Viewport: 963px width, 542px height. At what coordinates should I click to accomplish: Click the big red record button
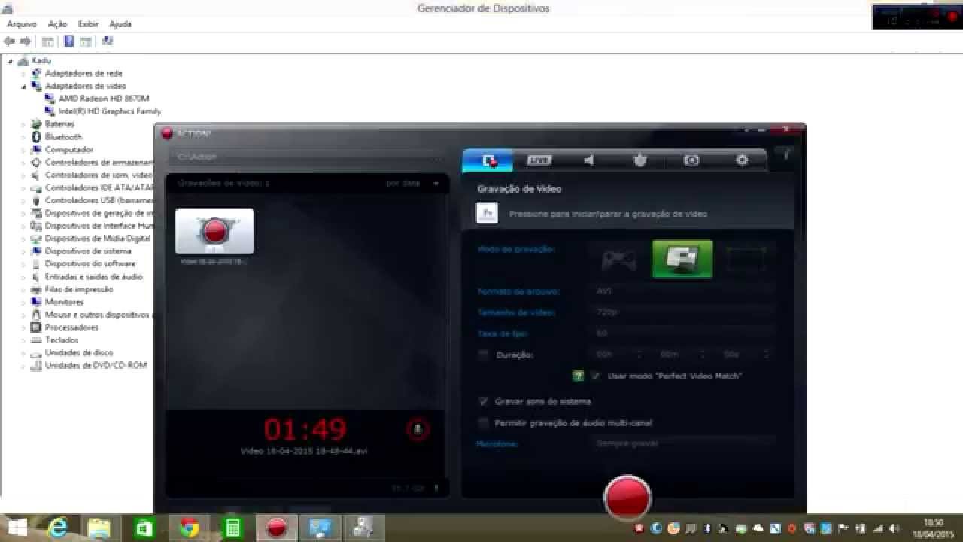tap(627, 498)
